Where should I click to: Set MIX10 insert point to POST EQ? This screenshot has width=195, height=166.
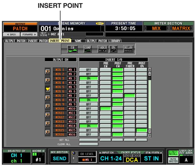(118, 109)
